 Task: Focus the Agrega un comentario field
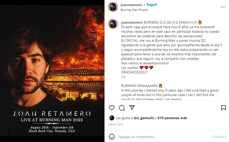click(163, 137)
